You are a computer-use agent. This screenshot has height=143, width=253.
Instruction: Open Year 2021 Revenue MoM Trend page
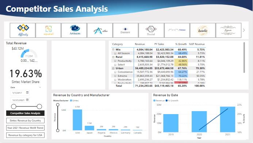[x=25, y=128]
